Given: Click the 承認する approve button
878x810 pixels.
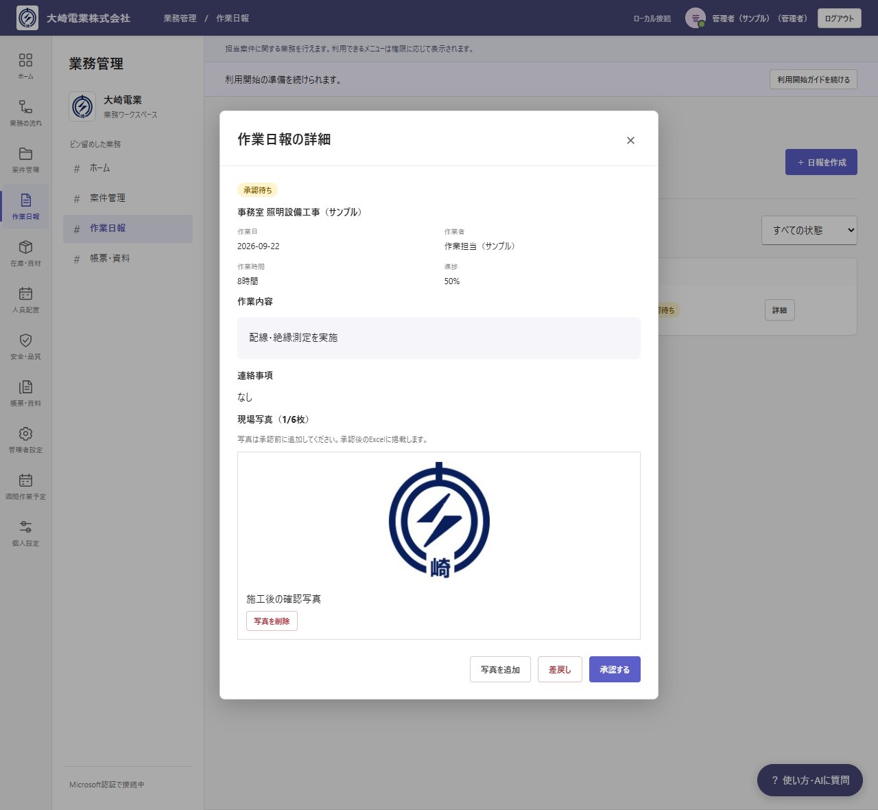Looking at the screenshot, I should [615, 669].
